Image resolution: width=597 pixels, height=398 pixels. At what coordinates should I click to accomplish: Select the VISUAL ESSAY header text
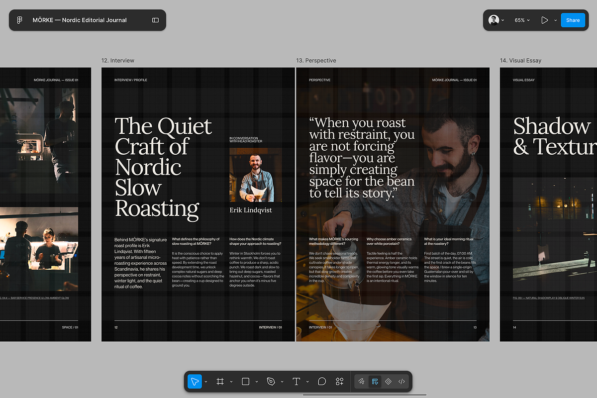pyautogui.click(x=524, y=80)
